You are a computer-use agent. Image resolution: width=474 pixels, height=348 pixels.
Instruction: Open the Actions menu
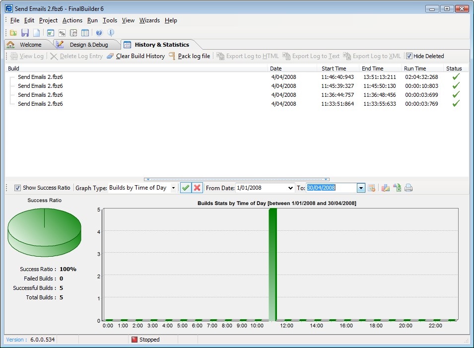tap(72, 20)
